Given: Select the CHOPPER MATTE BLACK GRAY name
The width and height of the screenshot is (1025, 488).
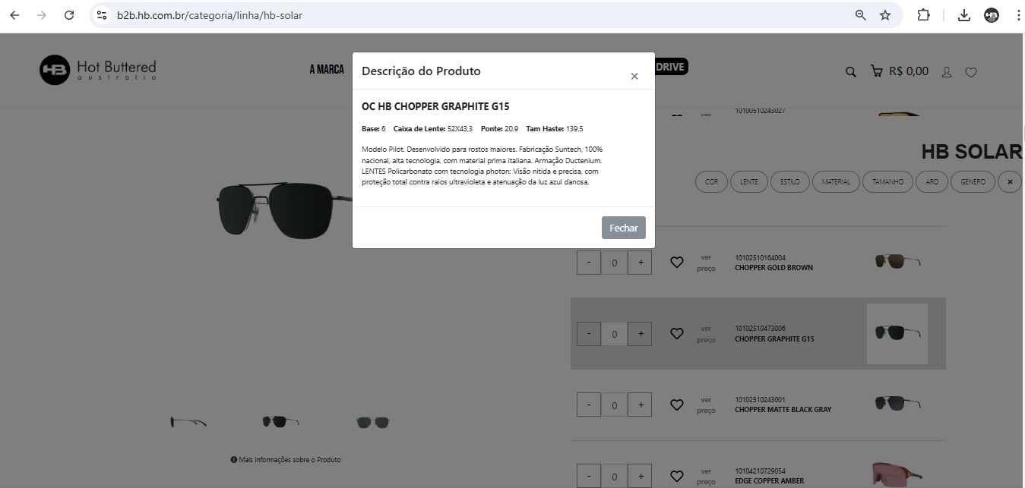Looking at the screenshot, I should click(x=783, y=410).
